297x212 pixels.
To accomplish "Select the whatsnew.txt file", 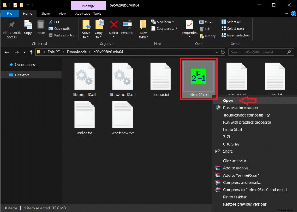I will tap(123, 118).
